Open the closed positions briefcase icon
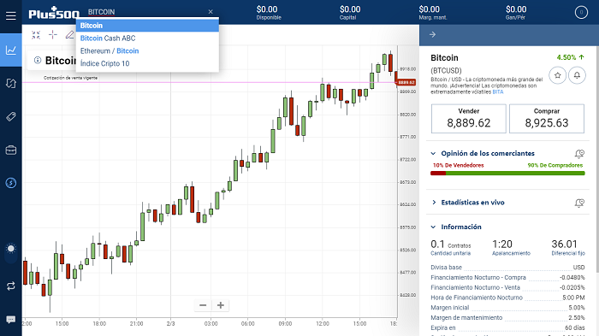Screen dimensions: 599x336 [x=10, y=150]
